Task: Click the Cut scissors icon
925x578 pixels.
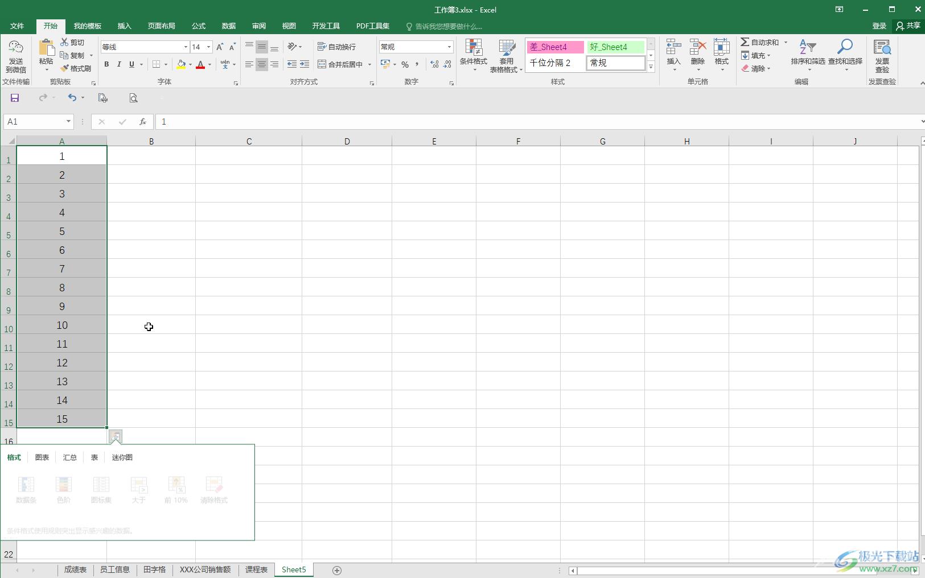Action: pos(64,42)
